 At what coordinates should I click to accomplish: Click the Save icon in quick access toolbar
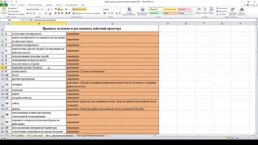click(5, 2)
